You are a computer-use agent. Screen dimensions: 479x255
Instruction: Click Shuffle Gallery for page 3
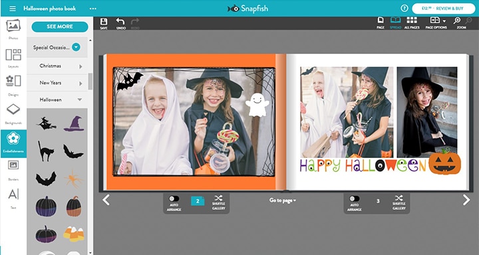[399, 203]
